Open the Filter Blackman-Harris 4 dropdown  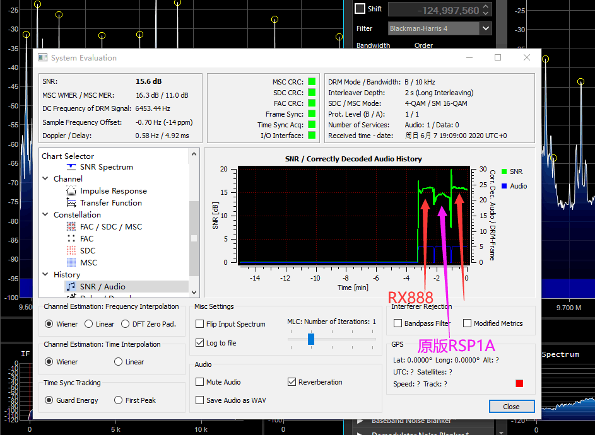pos(485,28)
